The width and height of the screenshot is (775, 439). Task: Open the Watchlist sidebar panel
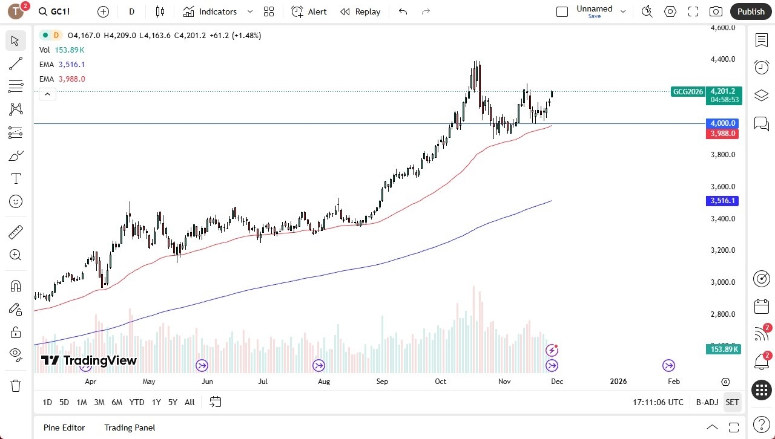pyautogui.click(x=761, y=40)
